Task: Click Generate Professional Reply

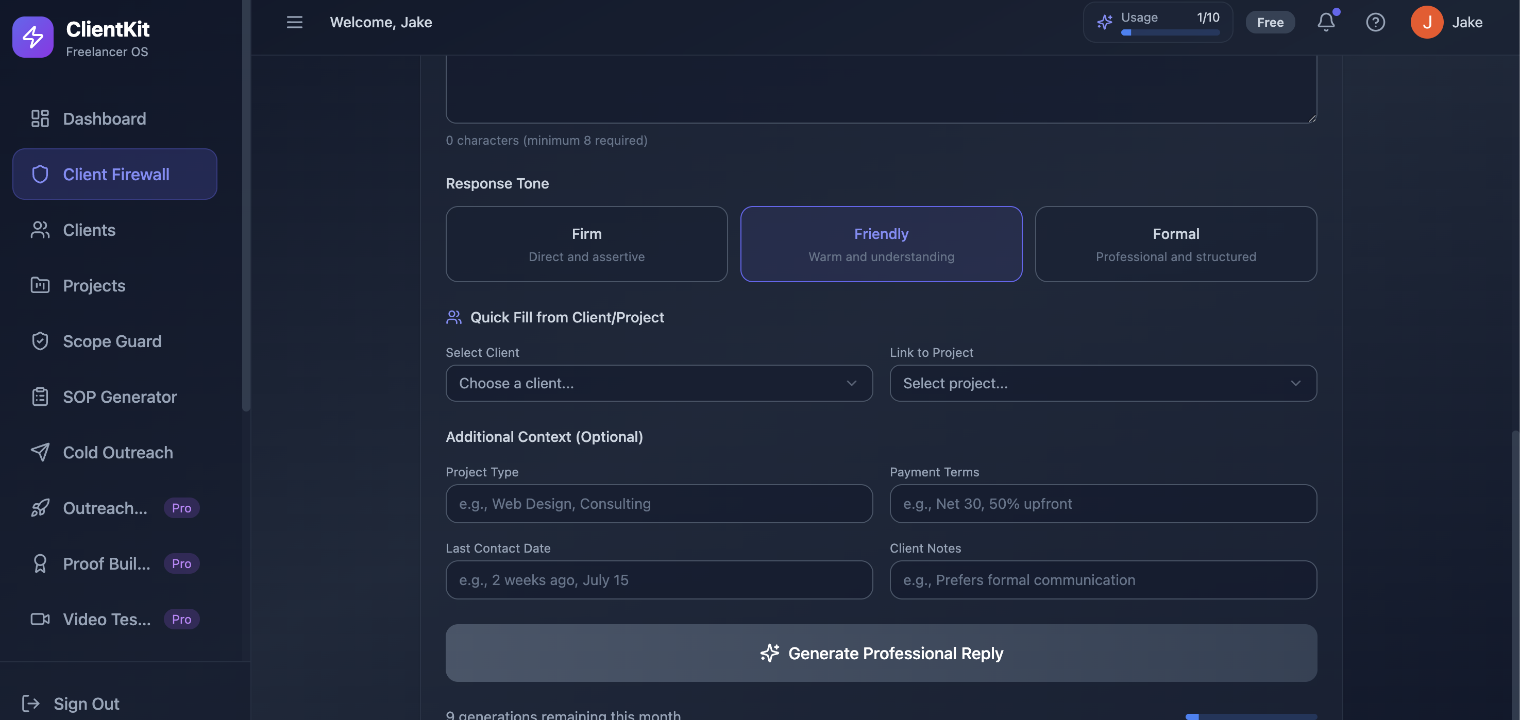Action: (x=881, y=653)
